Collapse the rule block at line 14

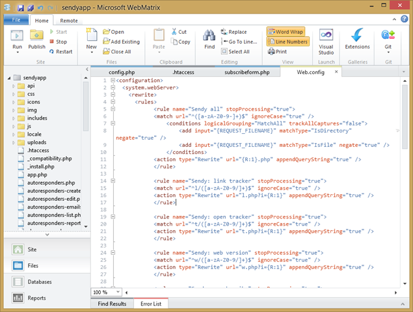click(x=113, y=181)
